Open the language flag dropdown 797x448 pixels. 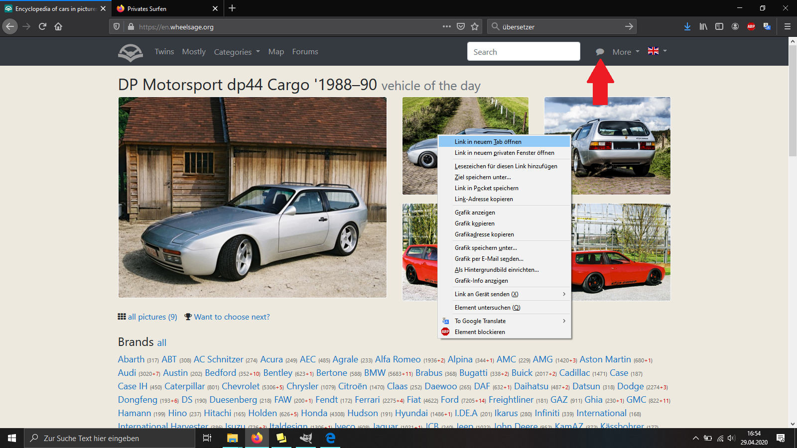tap(658, 51)
